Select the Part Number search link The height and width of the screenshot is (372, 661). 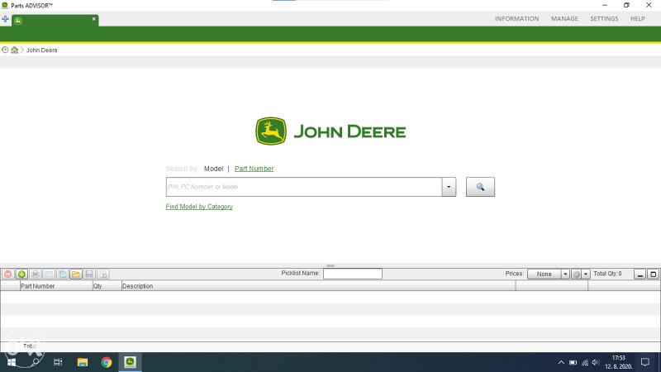(254, 169)
